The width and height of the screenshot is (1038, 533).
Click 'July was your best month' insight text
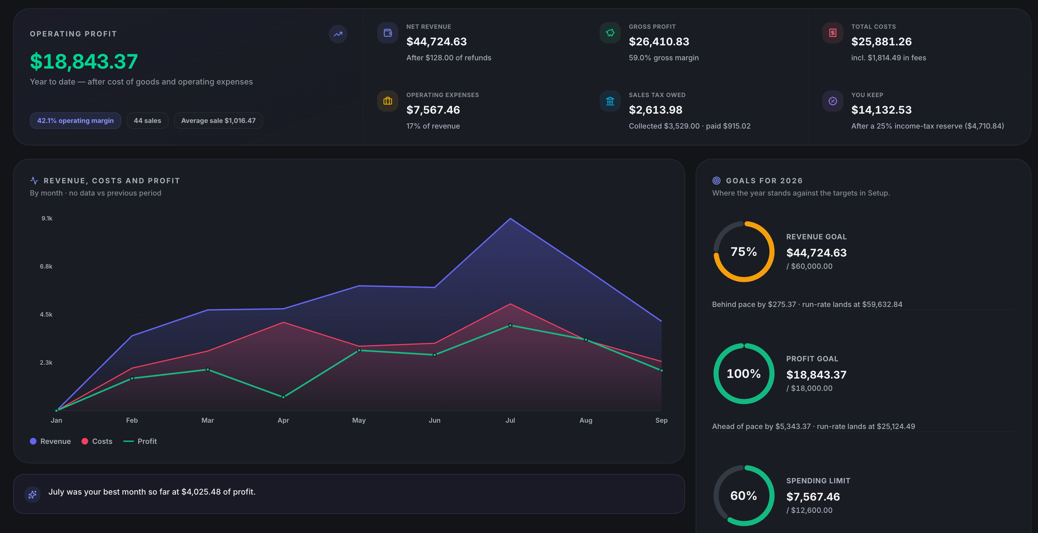[x=152, y=492]
